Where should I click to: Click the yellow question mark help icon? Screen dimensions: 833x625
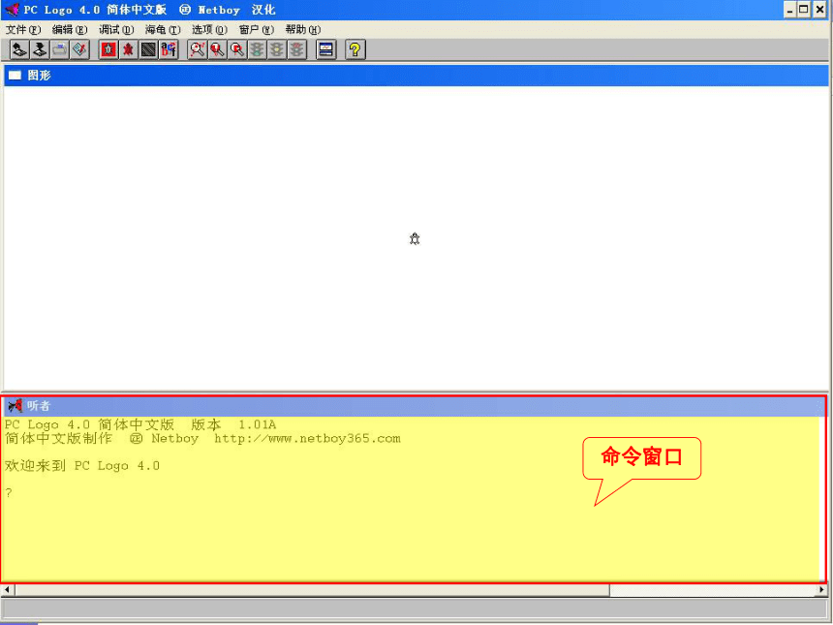coord(355,50)
